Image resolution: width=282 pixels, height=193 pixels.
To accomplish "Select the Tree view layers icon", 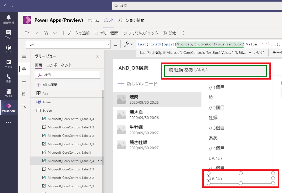I will coord(24,69).
